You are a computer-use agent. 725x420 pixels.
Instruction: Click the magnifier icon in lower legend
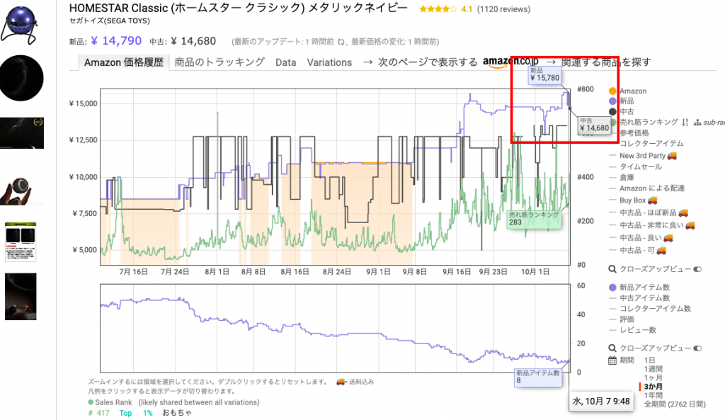coord(613,348)
